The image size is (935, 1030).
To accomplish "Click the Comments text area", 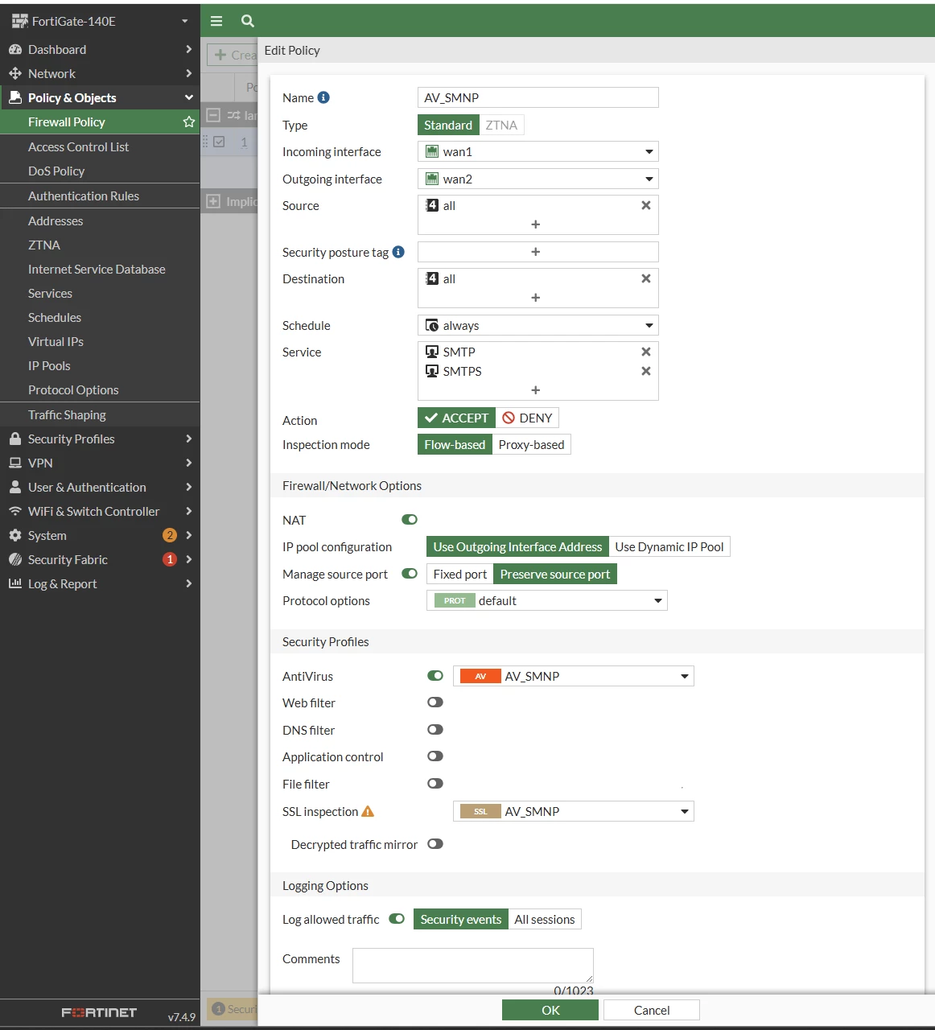I will (x=473, y=965).
